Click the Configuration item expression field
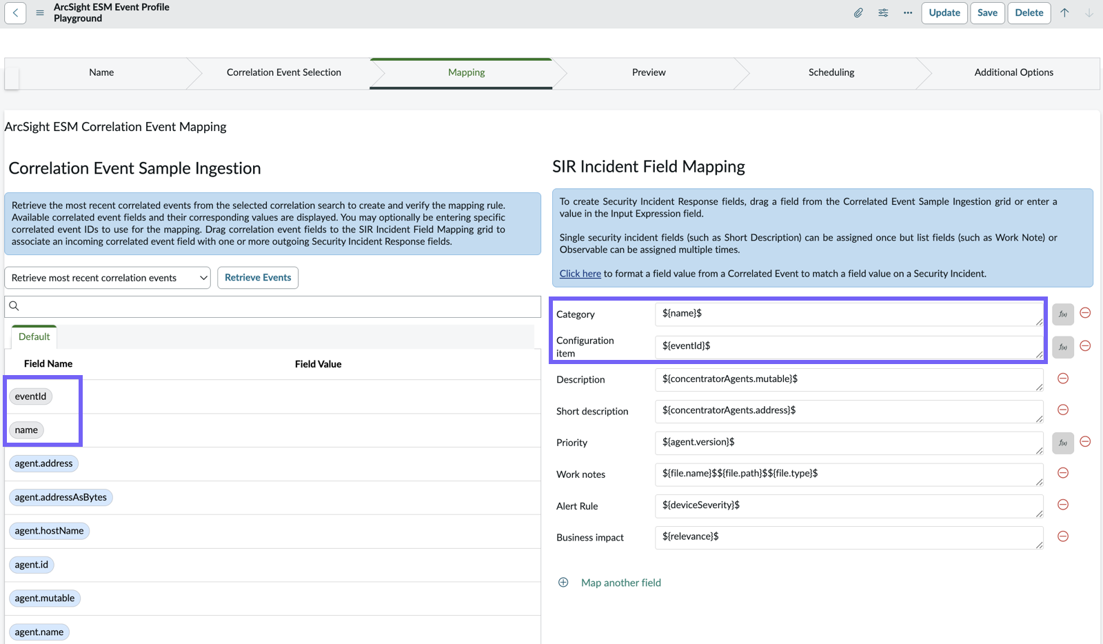 [x=849, y=347]
